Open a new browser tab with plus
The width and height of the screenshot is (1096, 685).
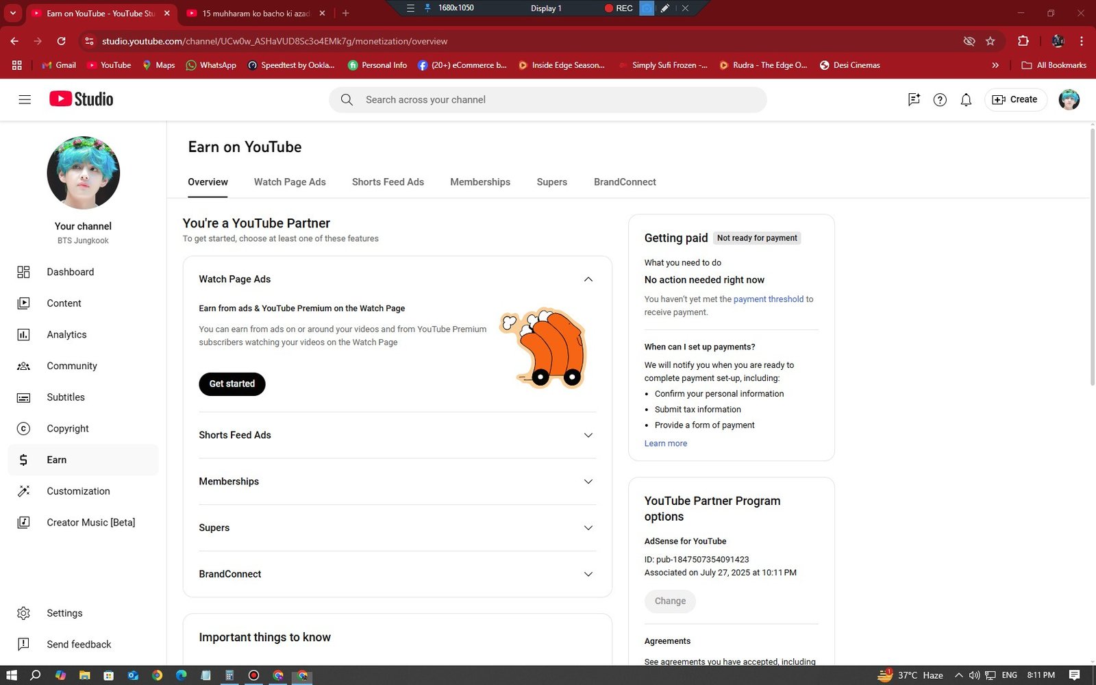point(345,13)
